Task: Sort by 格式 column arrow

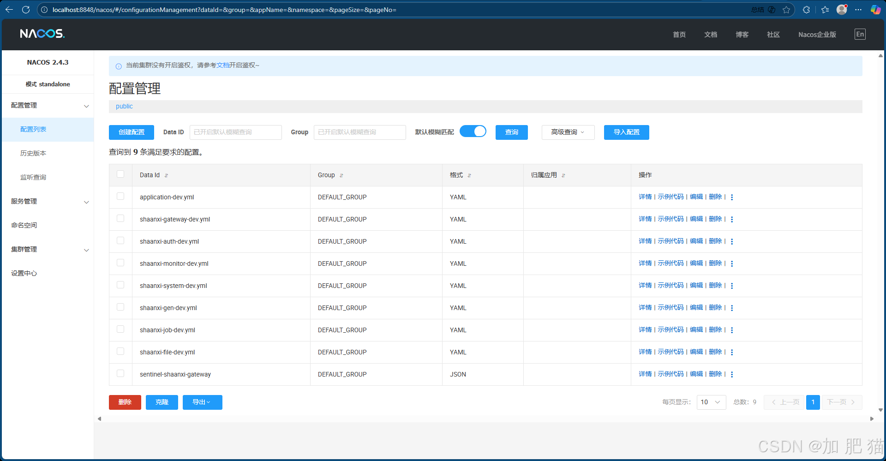Action: click(469, 175)
